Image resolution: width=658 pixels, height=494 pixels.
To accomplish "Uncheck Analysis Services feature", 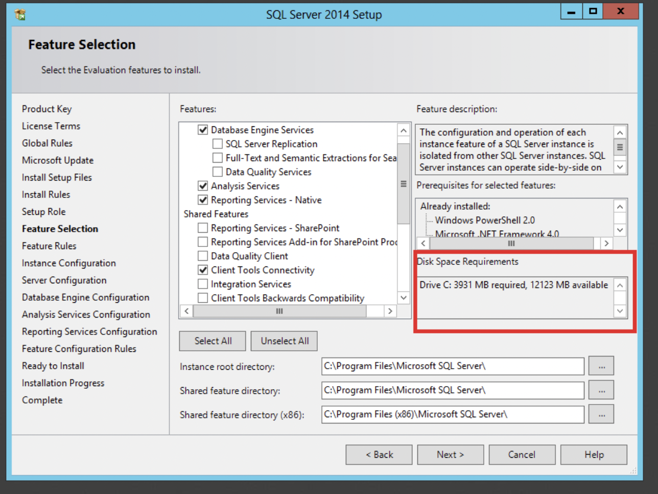I will (203, 186).
